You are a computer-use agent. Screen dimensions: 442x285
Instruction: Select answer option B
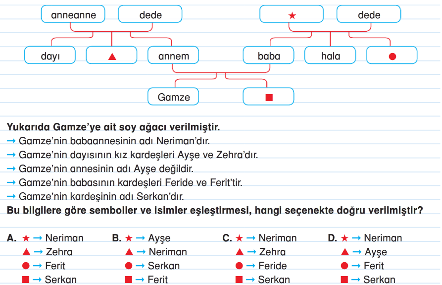pyautogui.click(x=117, y=238)
